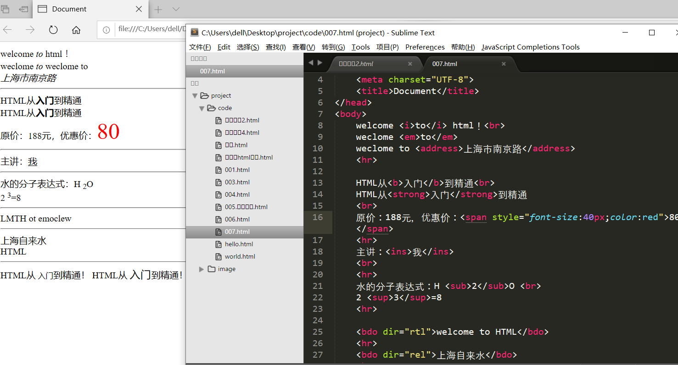Open the 项目(P) menu
The image size is (678, 365).
click(x=387, y=47)
